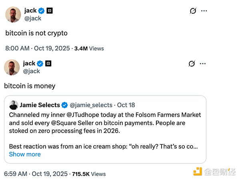Open the 6:59 AM Oct 19 timestamp link
Image resolution: width=240 pixels, height=180 pixels.
pyautogui.click(x=36, y=174)
